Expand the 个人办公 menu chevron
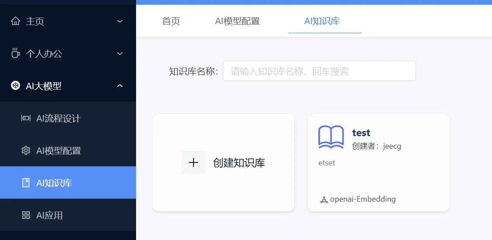The image size is (492, 240). click(120, 53)
